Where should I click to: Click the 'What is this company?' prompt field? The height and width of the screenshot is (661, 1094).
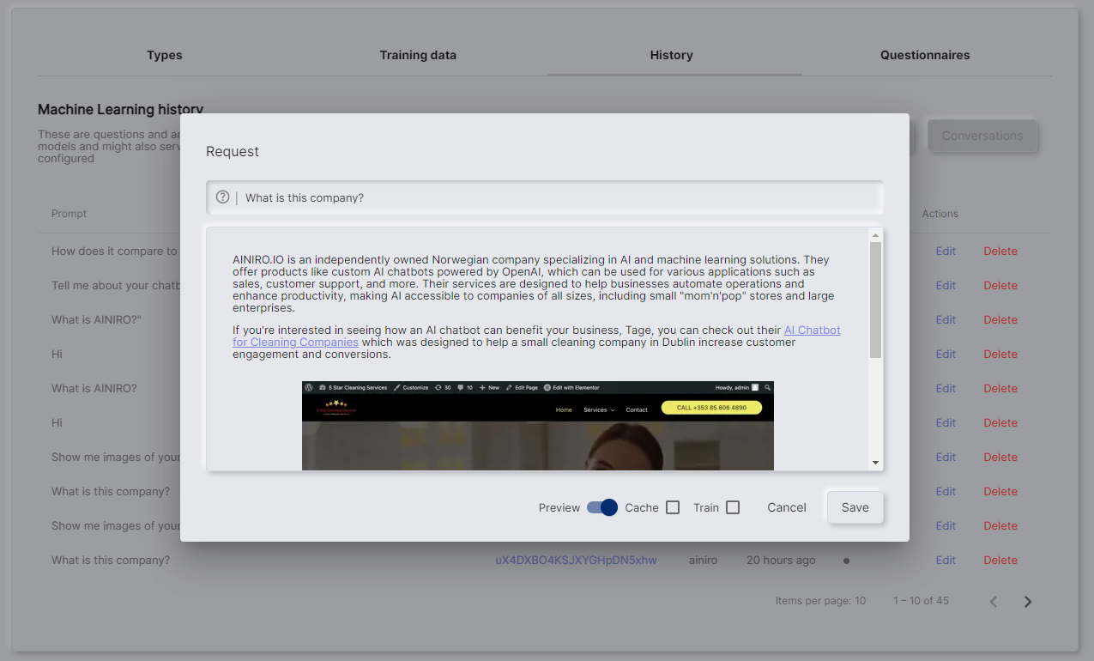[x=545, y=197]
